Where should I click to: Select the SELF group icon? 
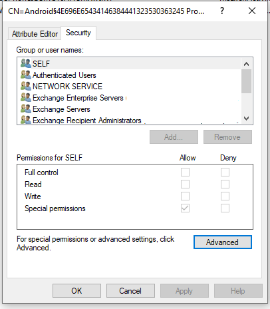click(26, 63)
